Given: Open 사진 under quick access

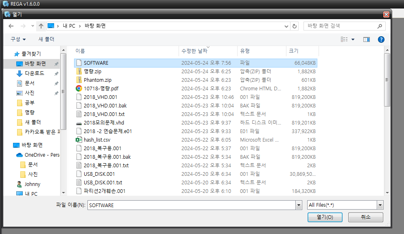Looking at the screenshot, I should coord(29,93).
